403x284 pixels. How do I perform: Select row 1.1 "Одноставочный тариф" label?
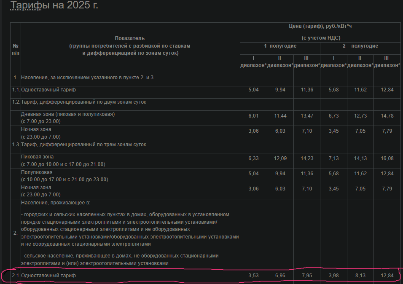click(x=48, y=90)
